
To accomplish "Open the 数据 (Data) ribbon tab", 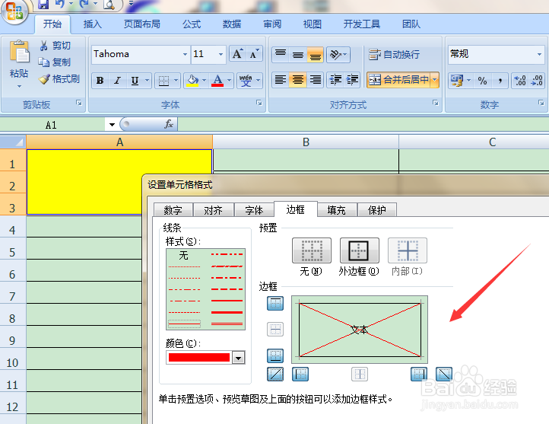I will coord(232,24).
